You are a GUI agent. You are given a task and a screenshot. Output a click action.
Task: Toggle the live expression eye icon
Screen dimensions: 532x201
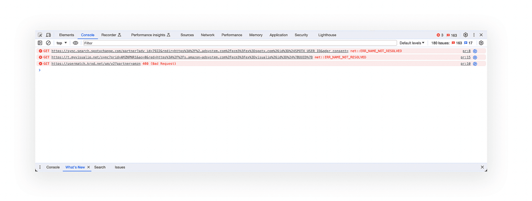click(75, 43)
